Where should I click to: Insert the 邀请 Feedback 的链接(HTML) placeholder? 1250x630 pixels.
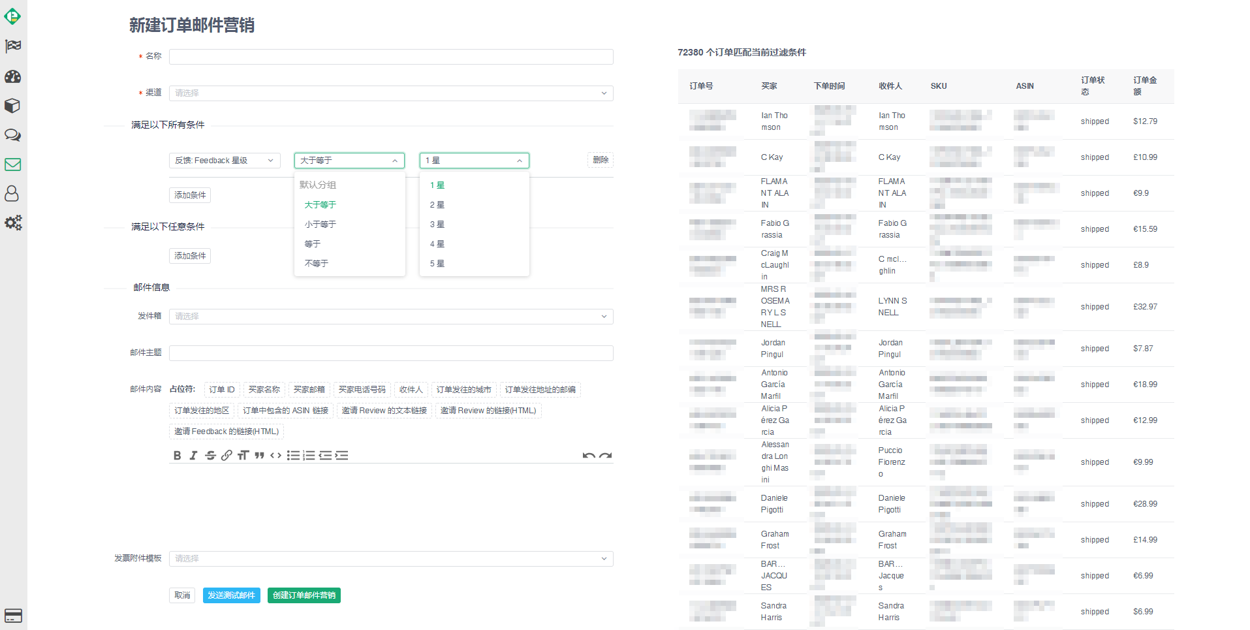pos(227,432)
